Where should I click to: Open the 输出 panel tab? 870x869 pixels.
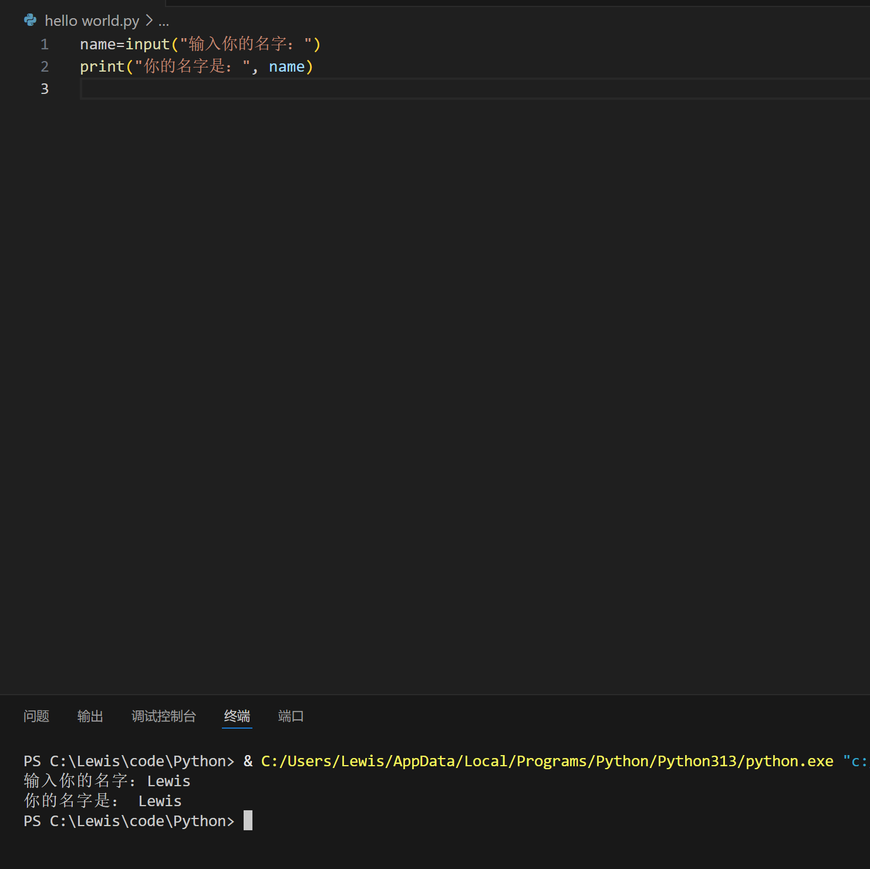(90, 716)
